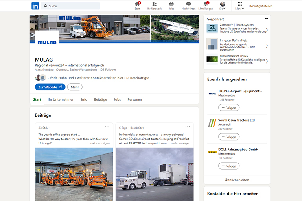Click the LinkedIn logo
The image size is (302, 201).
(x=35, y=6)
